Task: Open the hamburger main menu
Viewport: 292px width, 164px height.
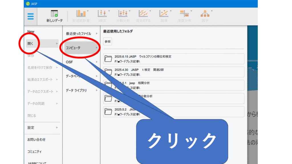Action: pos(31,16)
